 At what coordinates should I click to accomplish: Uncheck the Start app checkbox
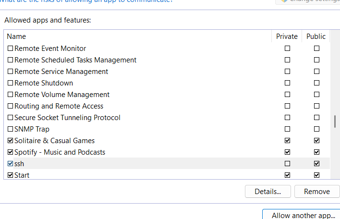point(11,175)
